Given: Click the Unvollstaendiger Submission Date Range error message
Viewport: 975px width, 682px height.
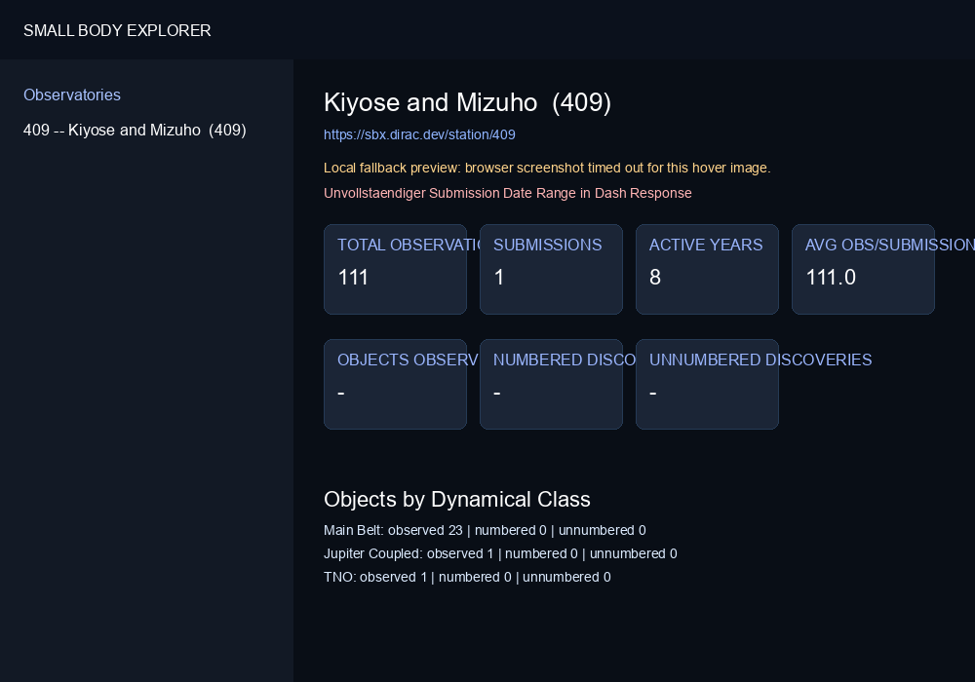Looking at the screenshot, I should tap(507, 193).
